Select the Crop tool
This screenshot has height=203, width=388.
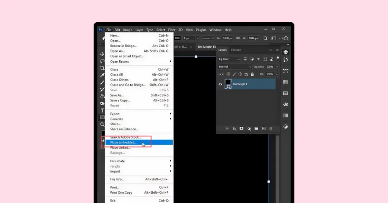pyautogui.click(x=102, y=68)
